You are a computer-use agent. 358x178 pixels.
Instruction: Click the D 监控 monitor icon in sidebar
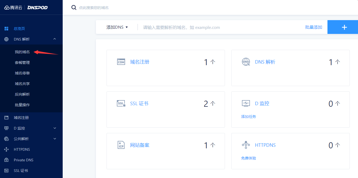pyautogui.click(x=6, y=128)
